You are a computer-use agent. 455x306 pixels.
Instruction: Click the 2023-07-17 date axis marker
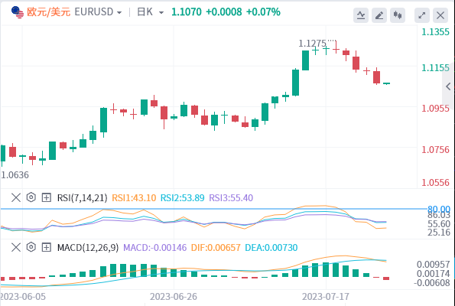[326, 297]
